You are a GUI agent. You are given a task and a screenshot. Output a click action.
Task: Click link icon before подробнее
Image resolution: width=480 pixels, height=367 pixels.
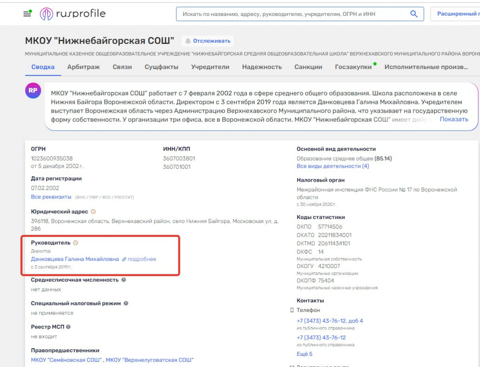click(x=124, y=259)
